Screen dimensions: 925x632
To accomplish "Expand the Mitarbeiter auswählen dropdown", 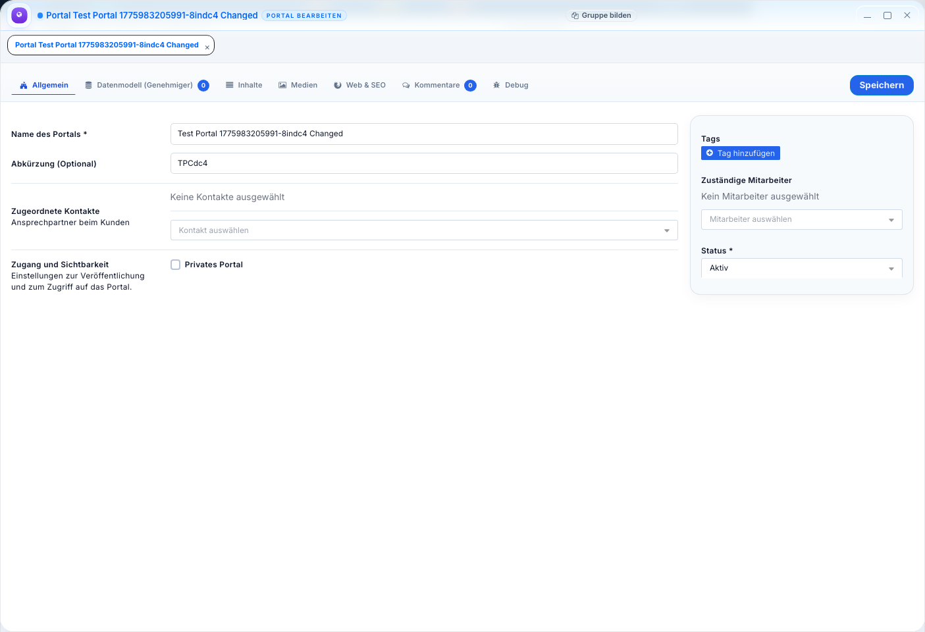I will tap(801, 220).
